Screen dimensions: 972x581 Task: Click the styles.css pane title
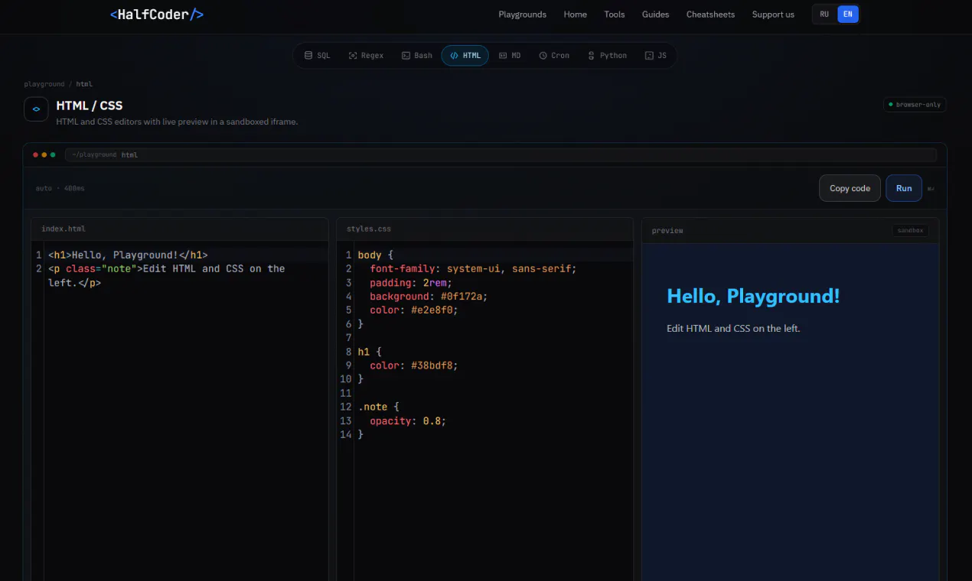(369, 229)
